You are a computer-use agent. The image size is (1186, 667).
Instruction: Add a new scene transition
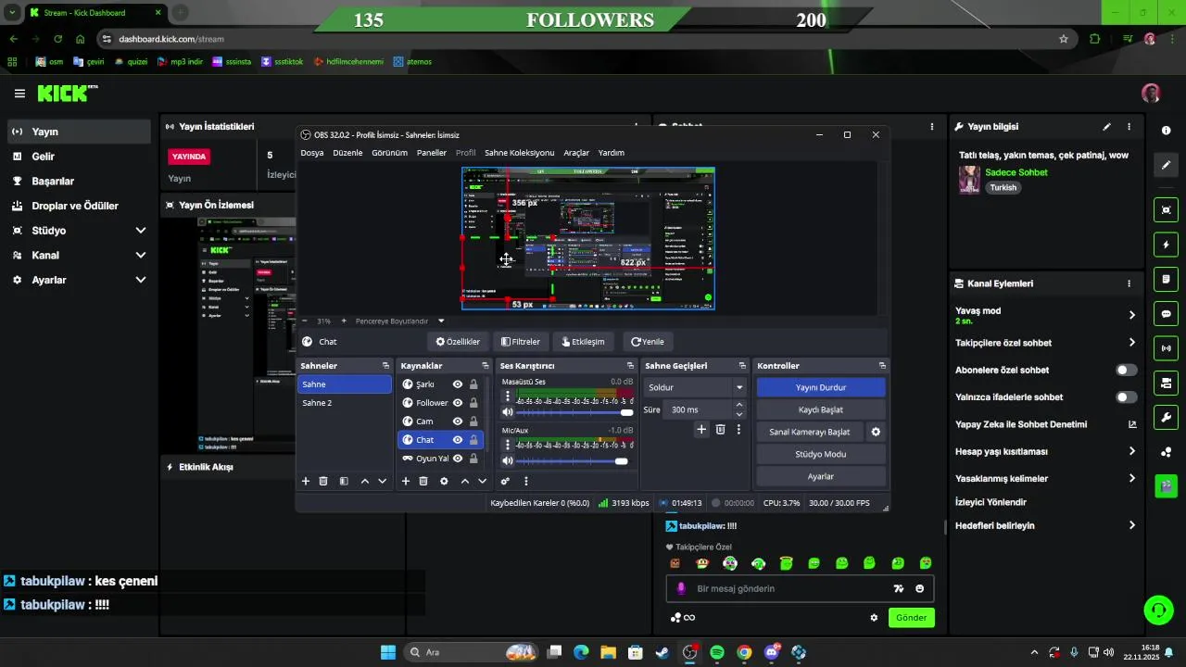coord(701,429)
